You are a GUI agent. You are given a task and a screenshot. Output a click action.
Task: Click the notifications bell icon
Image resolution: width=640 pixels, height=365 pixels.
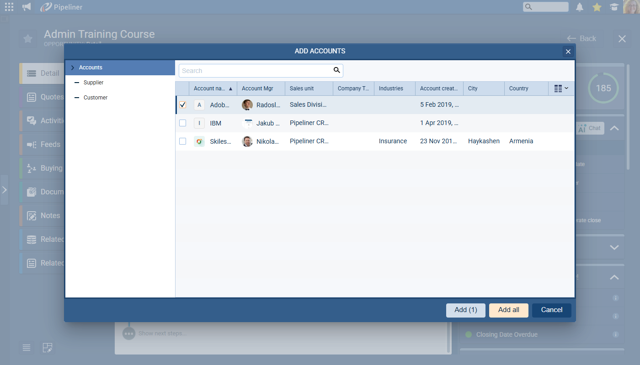pos(580,7)
